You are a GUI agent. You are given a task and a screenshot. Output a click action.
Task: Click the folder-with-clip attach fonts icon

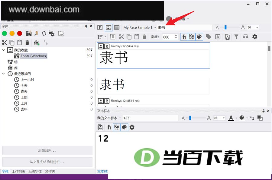coord(29,33)
